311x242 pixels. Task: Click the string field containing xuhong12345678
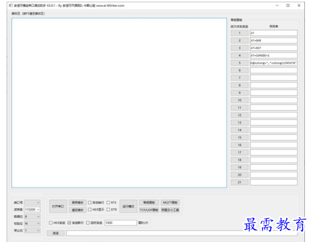point(273,63)
